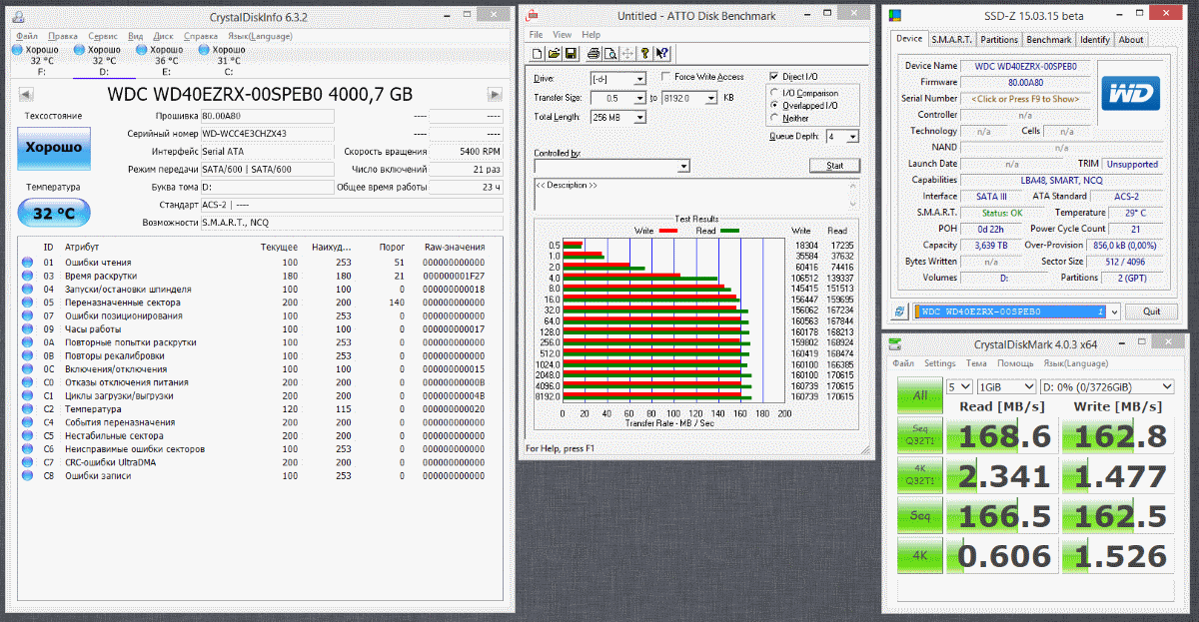Image resolution: width=1199 pixels, height=622 pixels.
Task: Click the refresh icon beside SSD-Z drive selector
Action: [900, 311]
